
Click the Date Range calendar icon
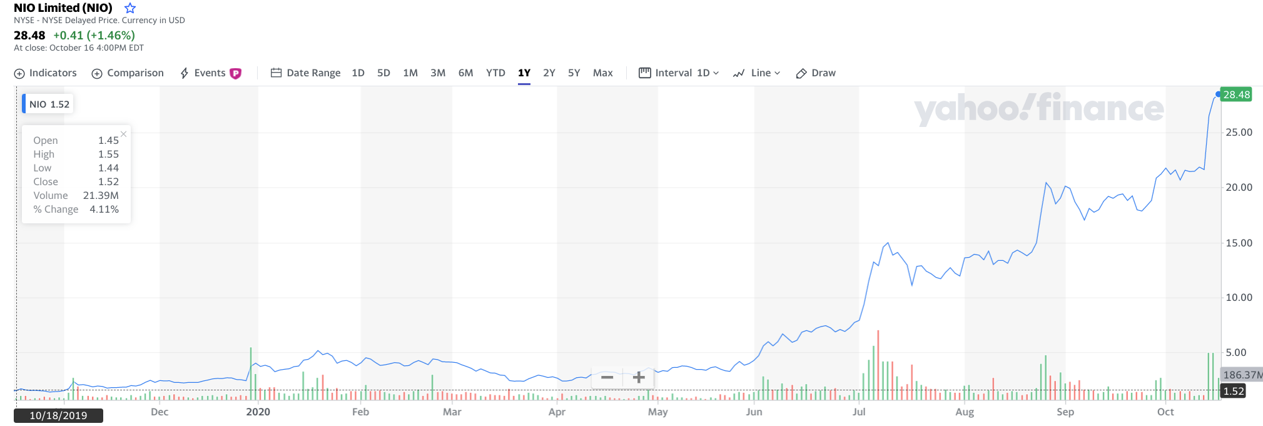tap(276, 73)
